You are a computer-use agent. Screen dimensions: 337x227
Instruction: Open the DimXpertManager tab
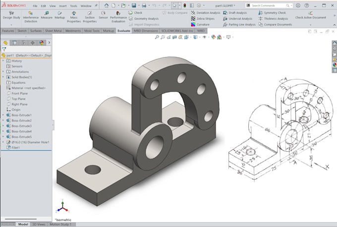(32, 43)
